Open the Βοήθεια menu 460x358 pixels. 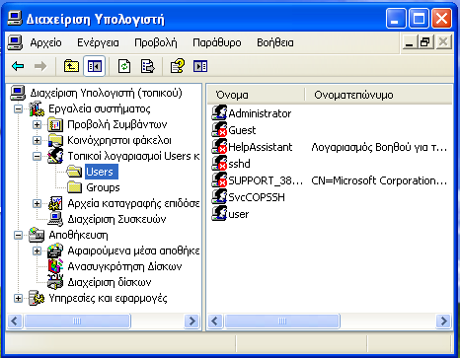275,42
